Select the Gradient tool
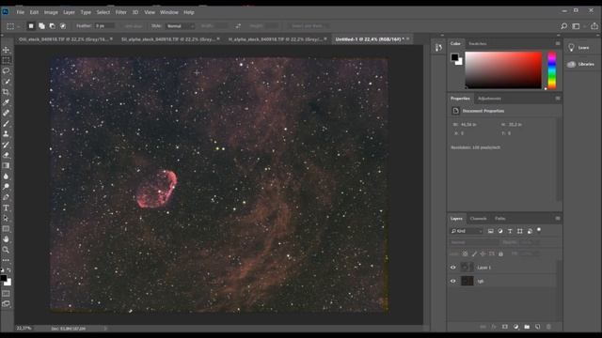 [x=7, y=165]
